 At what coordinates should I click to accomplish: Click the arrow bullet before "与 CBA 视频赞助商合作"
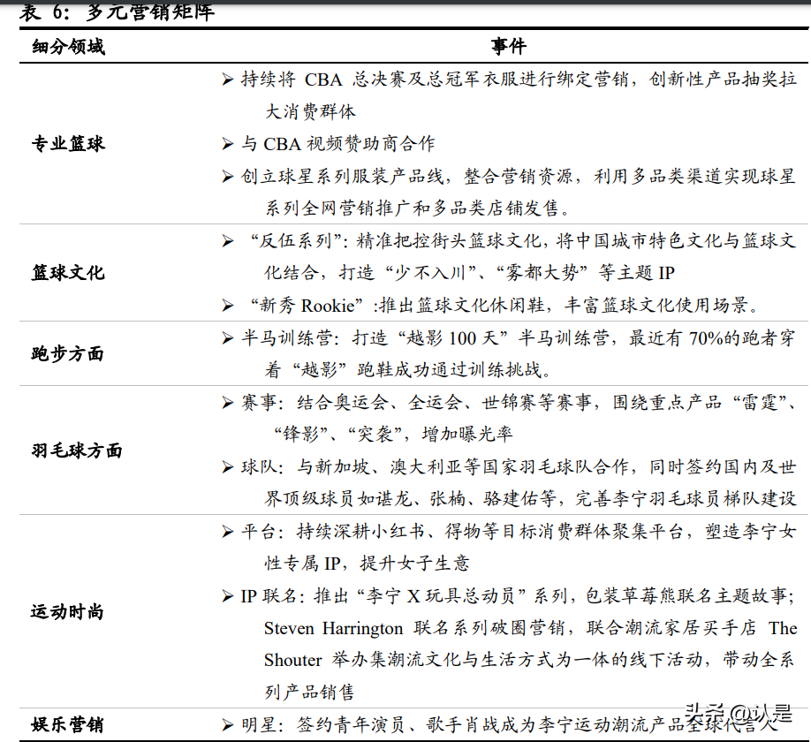click(x=228, y=143)
